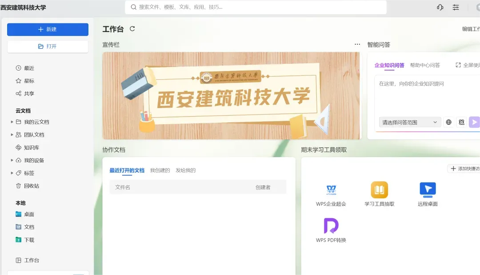Image resolution: width=480 pixels, height=275 pixels.
Task: Expand the 我的云文档 tree arrow
Action: [x=12, y=122]
